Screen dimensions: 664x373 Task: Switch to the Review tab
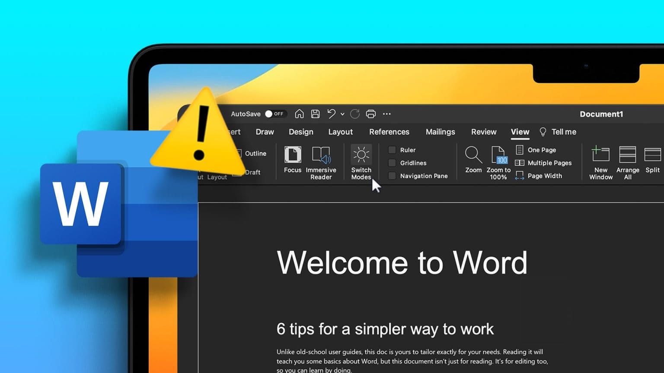pyautogui.click(x=484, y=132)
